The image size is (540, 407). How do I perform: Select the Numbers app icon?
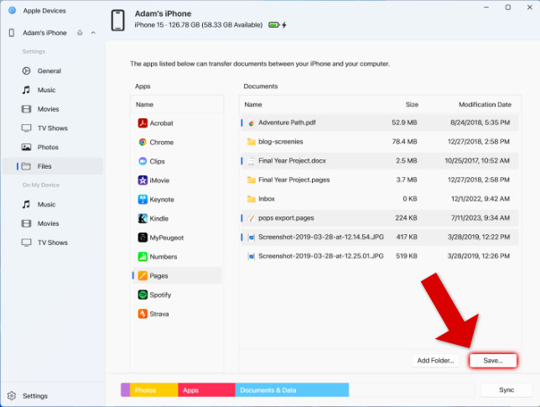(x=143, y=257)
